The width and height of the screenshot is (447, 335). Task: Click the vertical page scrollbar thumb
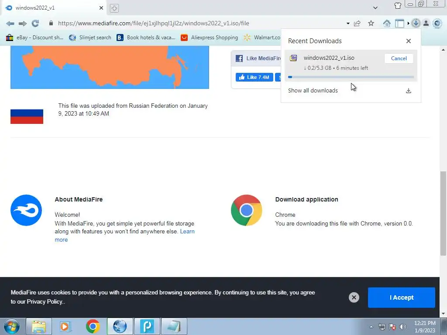[443, 213]
